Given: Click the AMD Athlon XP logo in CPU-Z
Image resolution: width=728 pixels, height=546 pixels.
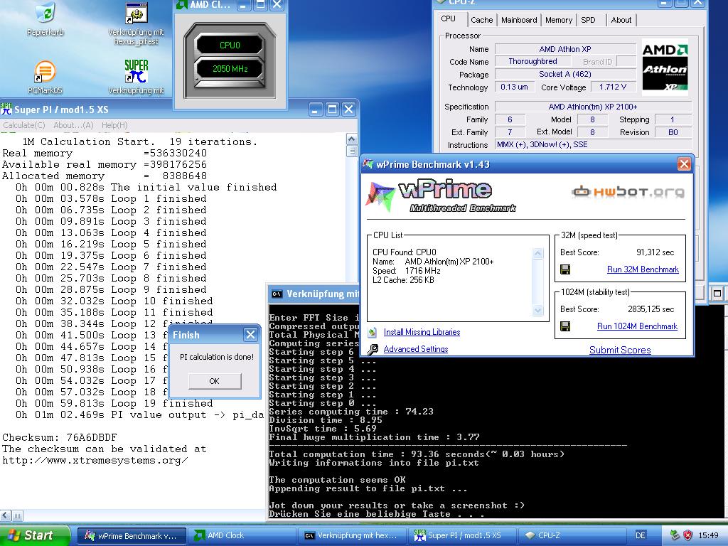Looking at the screenshot, I should coord(665,67).
